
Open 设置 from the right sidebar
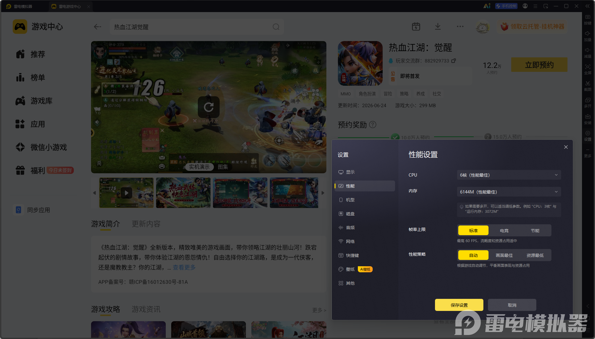[x=587, y=136]
